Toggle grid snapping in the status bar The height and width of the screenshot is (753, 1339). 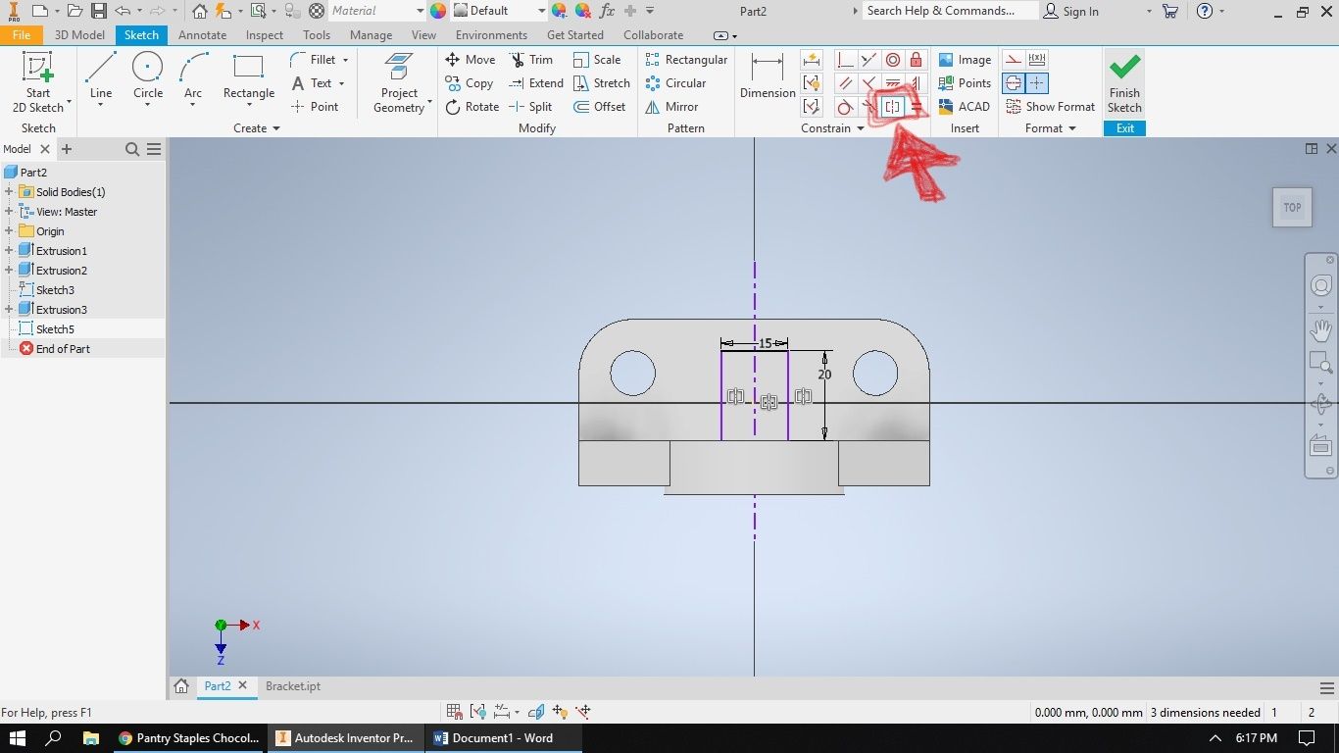454,711
